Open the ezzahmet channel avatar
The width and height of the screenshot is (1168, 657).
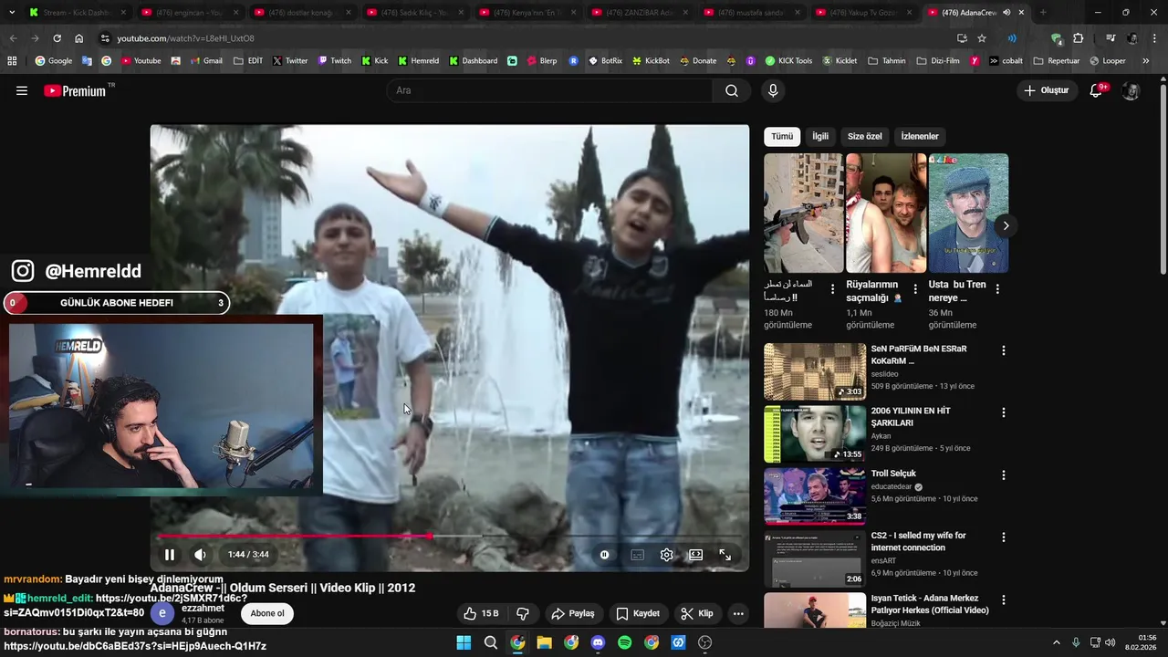pos(162,613)
